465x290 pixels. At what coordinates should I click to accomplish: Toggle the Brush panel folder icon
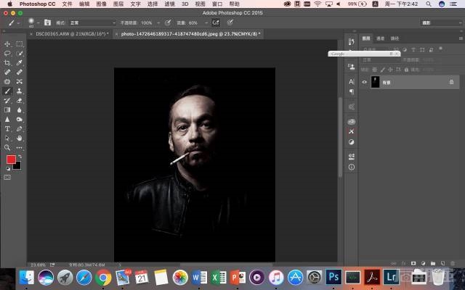point(47,22)
